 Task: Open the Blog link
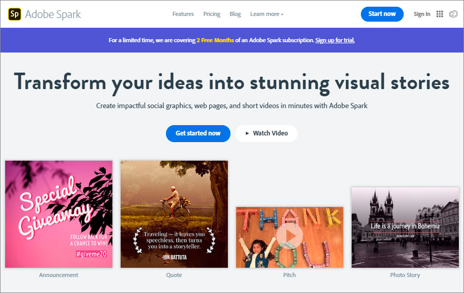(235, 14)
